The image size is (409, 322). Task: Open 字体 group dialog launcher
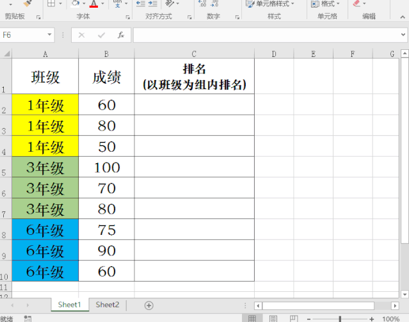[128, 17]
